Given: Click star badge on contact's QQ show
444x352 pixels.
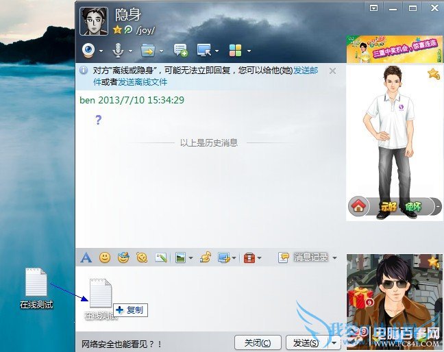Looking at the screenshot, I should click(x=434, y=73).
